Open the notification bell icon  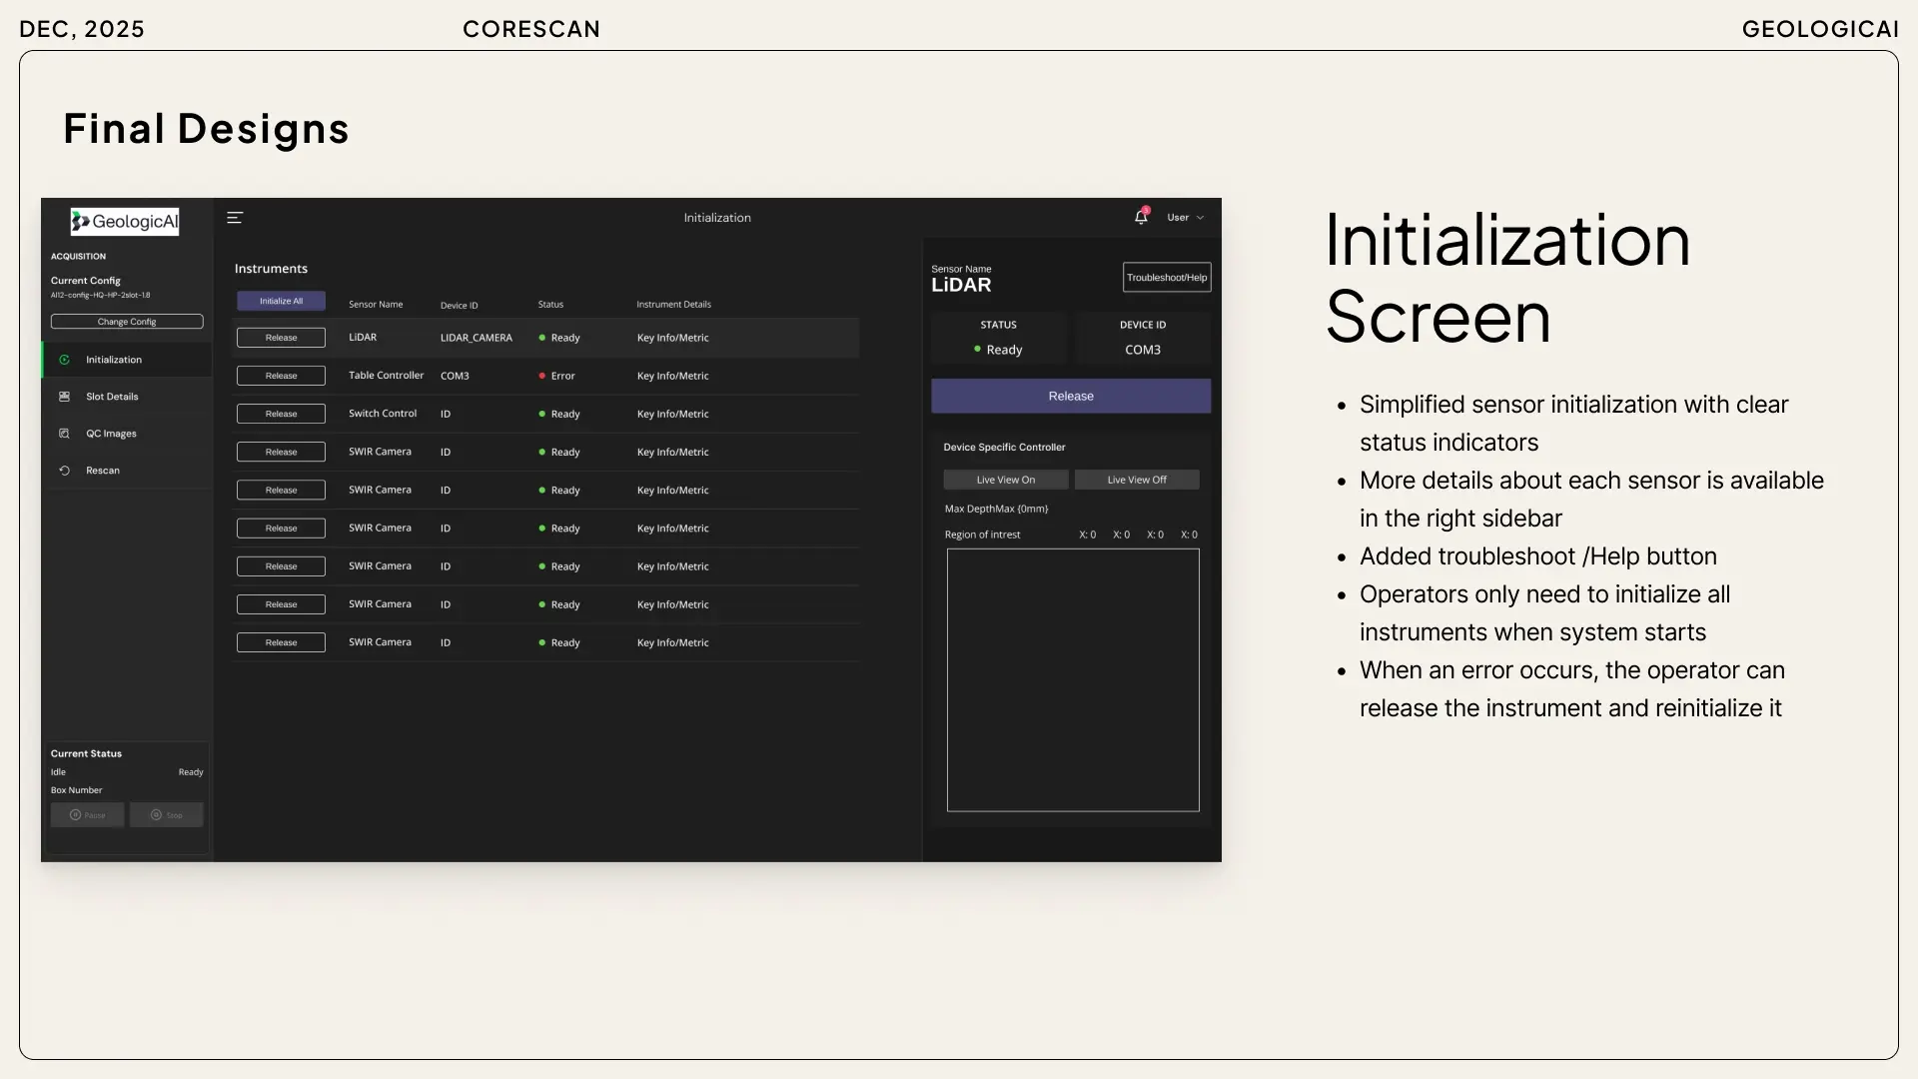tap(1141, 217)
